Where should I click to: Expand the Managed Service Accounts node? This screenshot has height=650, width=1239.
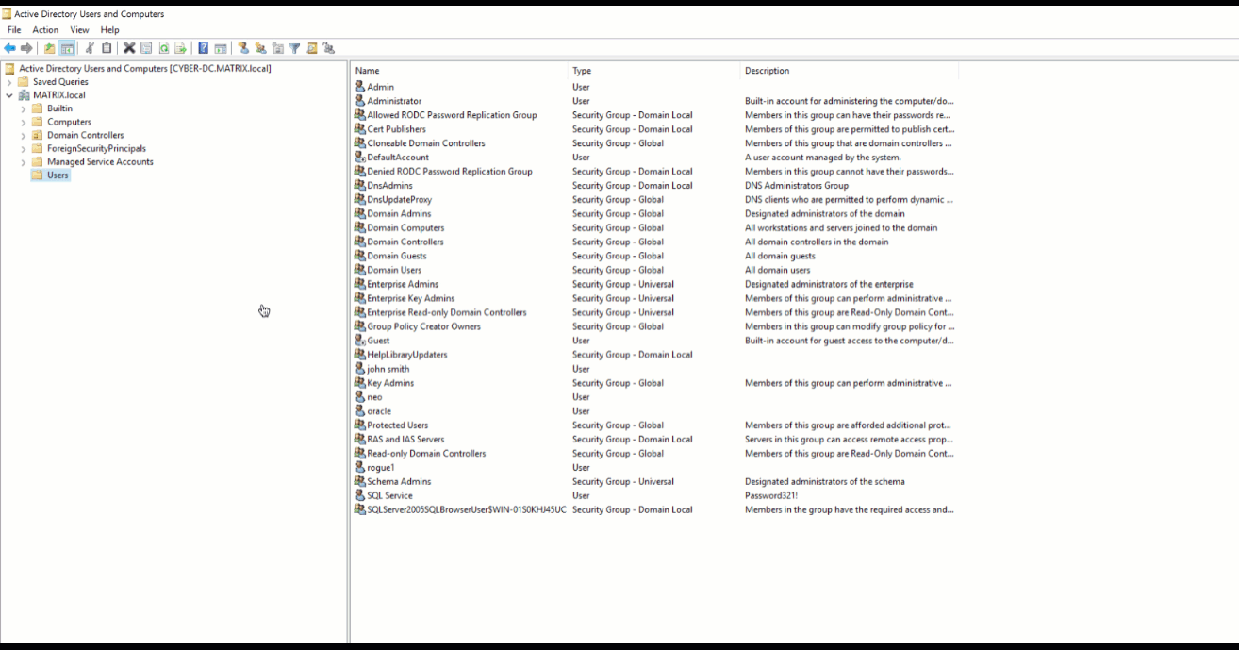[x=24, y=161]
